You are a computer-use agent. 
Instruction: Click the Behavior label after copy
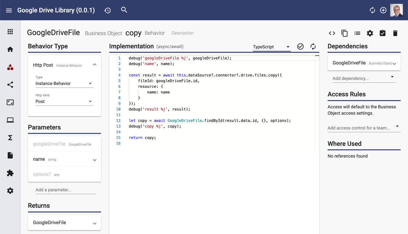pos(155,33)
